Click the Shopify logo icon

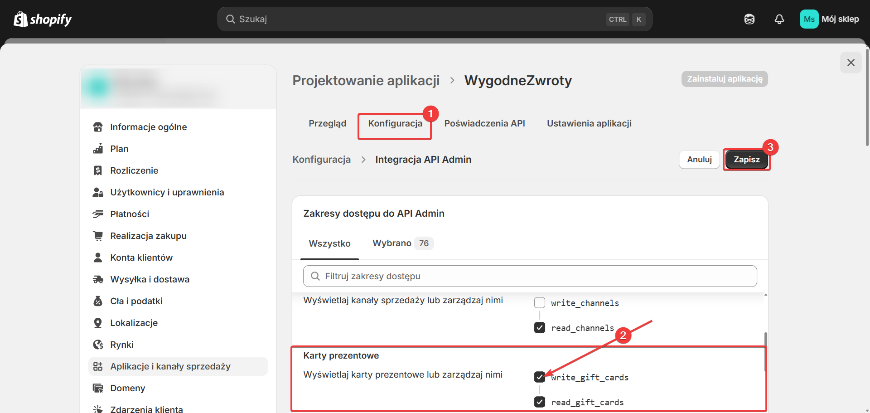click(x=21, y=19)
